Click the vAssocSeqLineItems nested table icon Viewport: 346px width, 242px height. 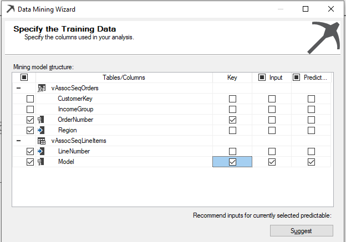pos(42,141)
